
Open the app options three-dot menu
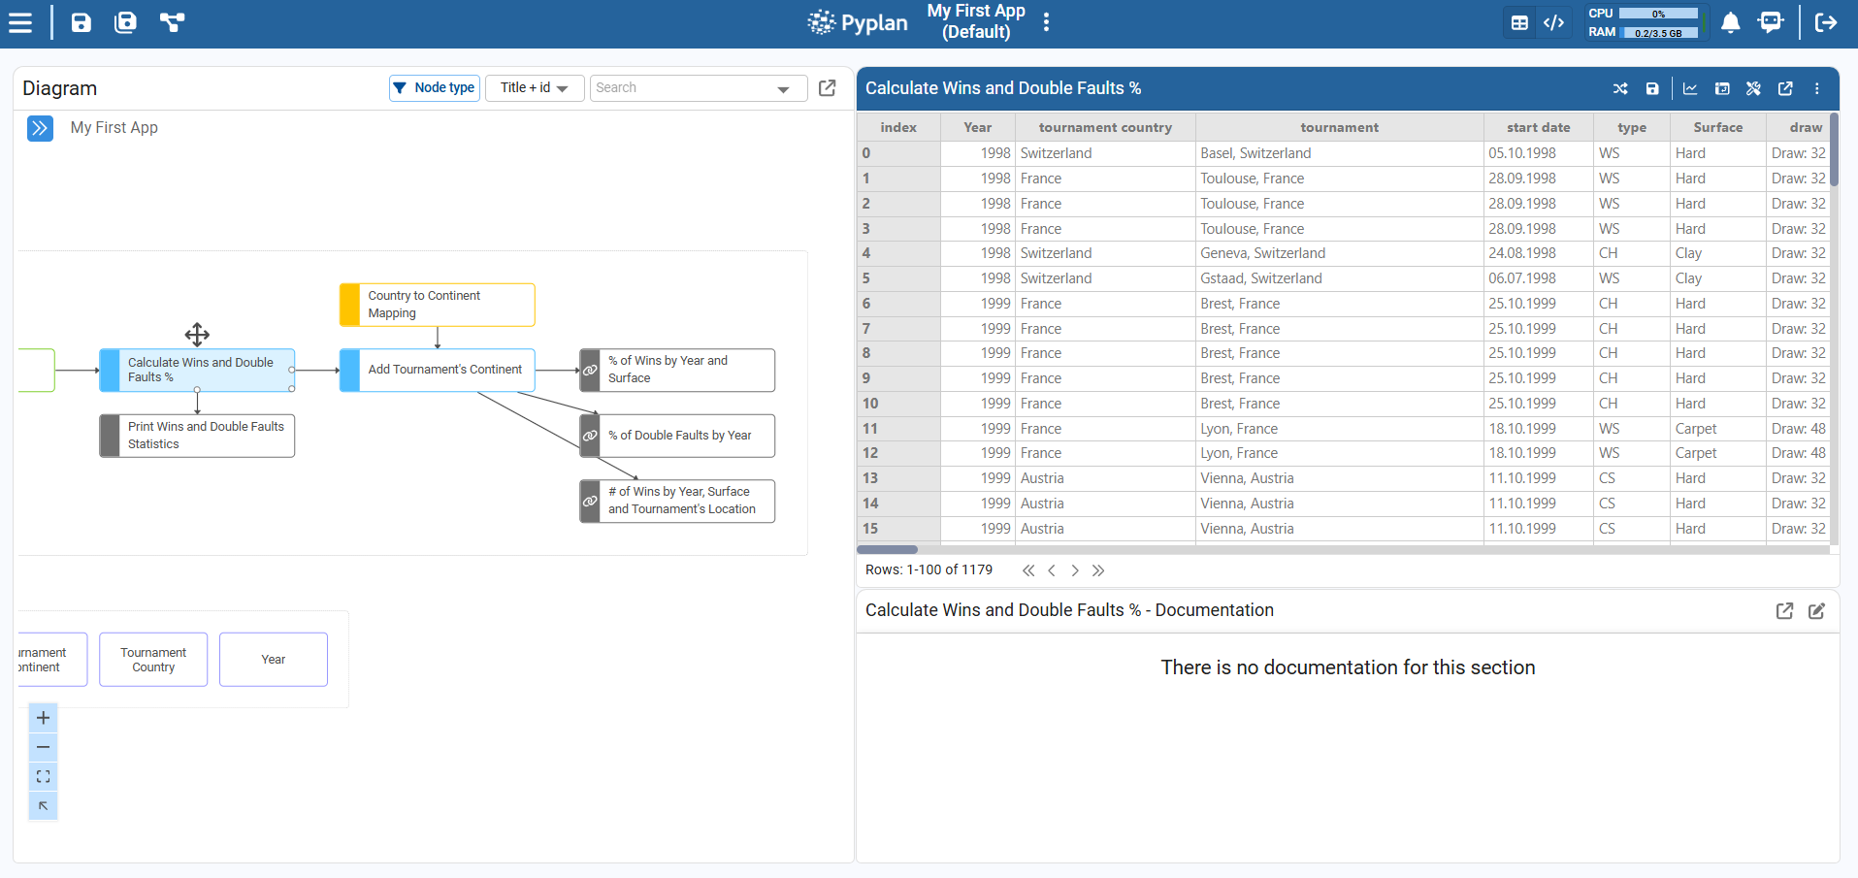[x=1046, y=22]
